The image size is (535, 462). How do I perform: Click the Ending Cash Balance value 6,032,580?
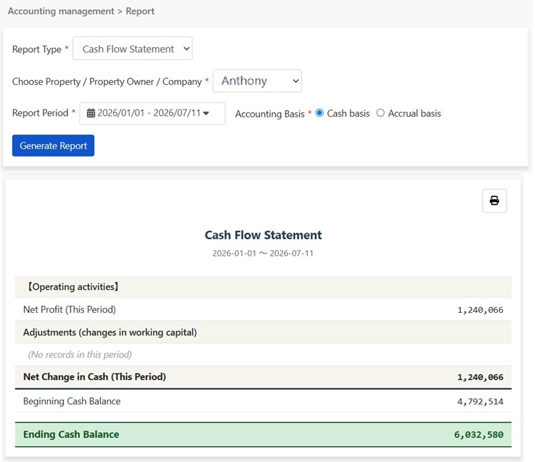tap(479, 435)
